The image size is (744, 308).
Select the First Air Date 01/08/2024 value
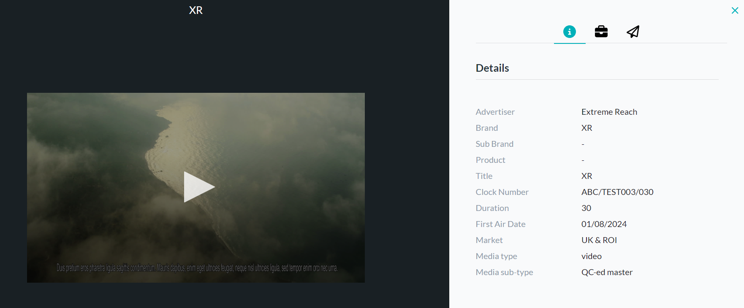(x=604, y=224)
